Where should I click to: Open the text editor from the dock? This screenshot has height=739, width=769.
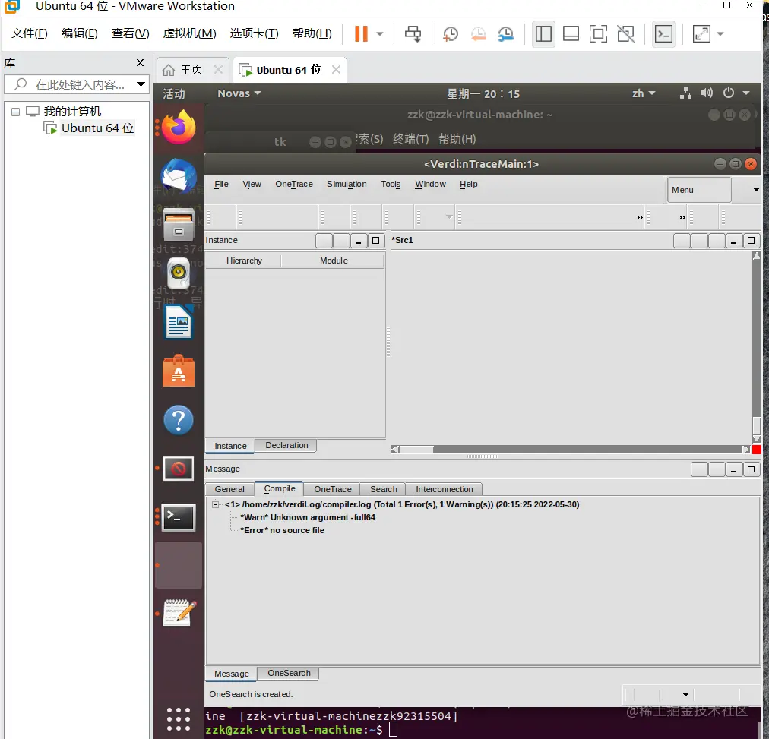(x=179, y=613)
